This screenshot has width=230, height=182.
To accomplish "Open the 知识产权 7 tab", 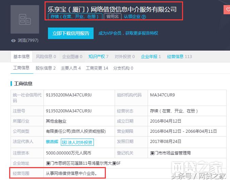I will click(98, 56).
